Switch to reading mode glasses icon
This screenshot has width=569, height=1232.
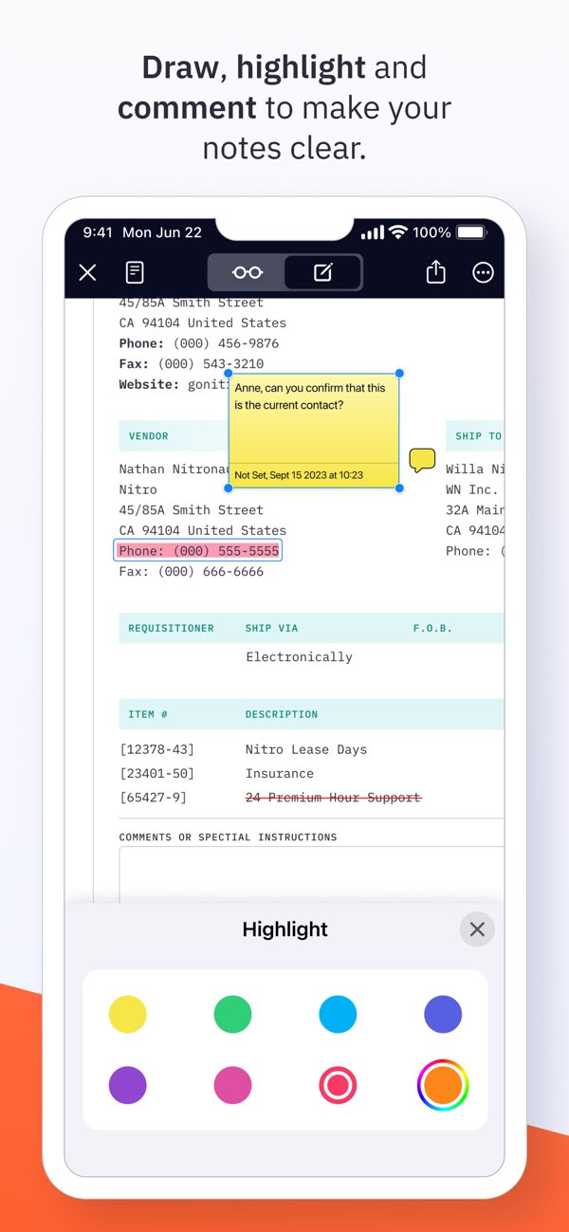[x=247, y=273]
